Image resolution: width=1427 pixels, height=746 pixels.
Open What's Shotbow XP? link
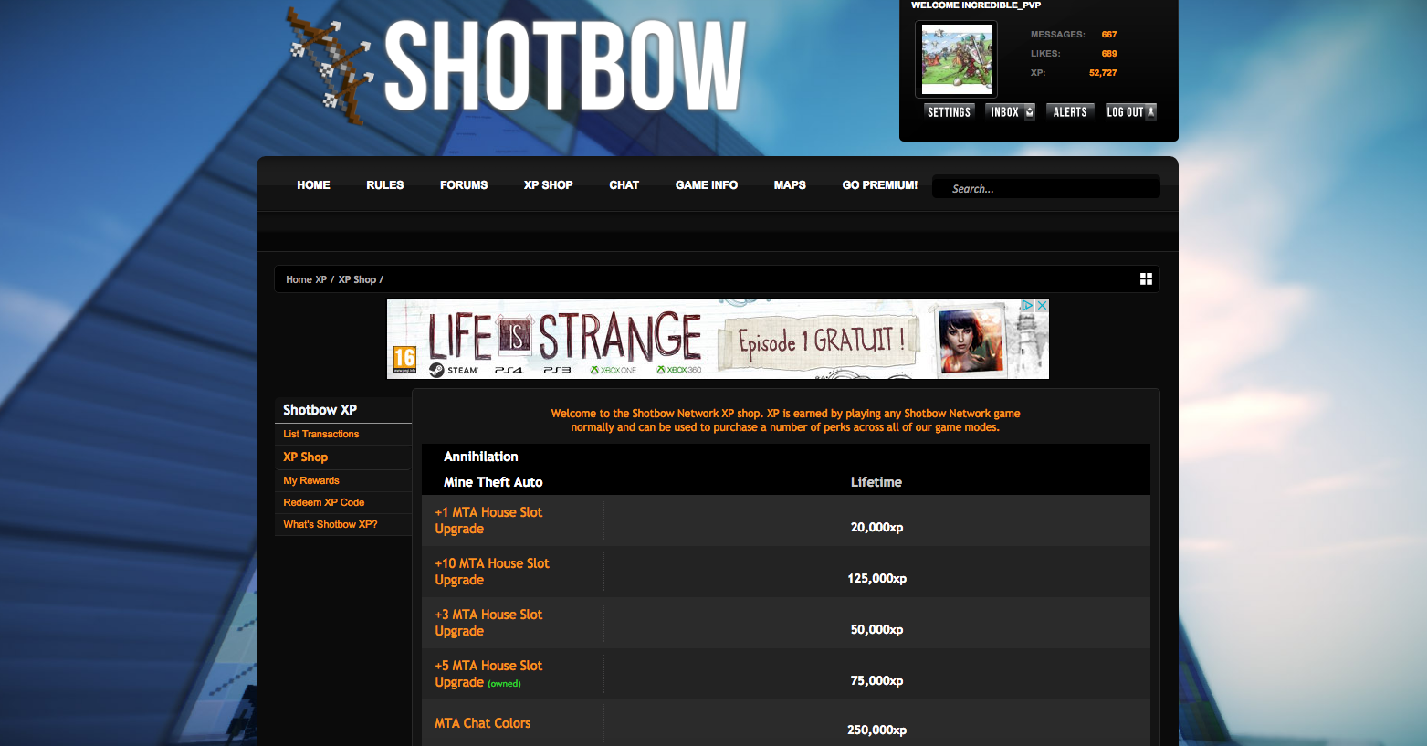point(330,524)
